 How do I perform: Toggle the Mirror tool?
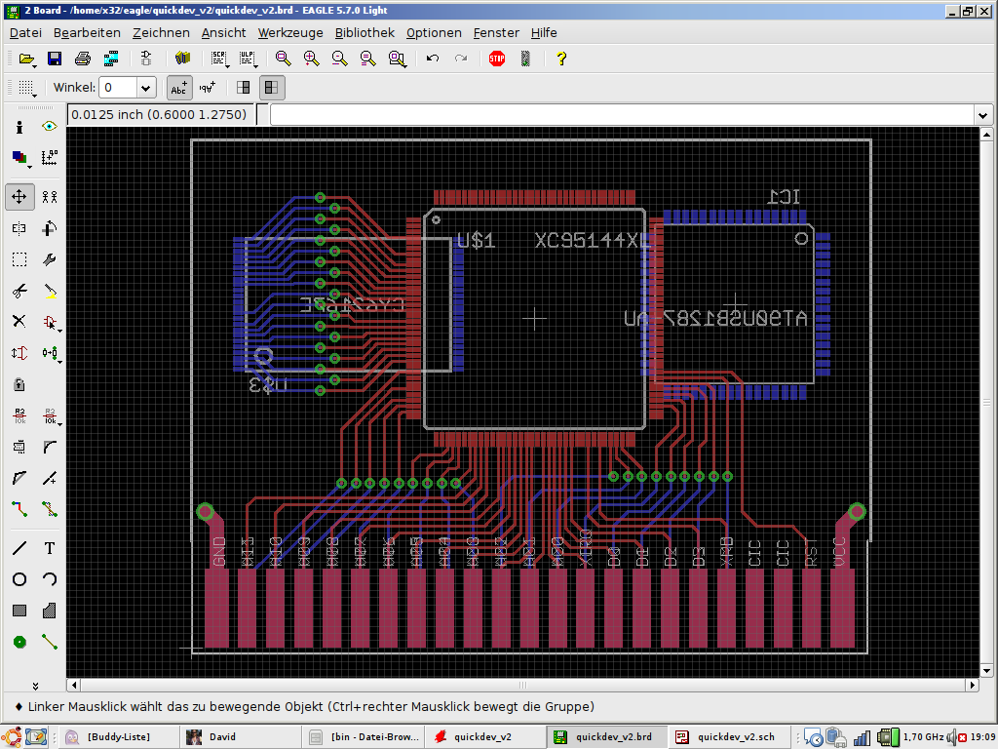[19, 228]
